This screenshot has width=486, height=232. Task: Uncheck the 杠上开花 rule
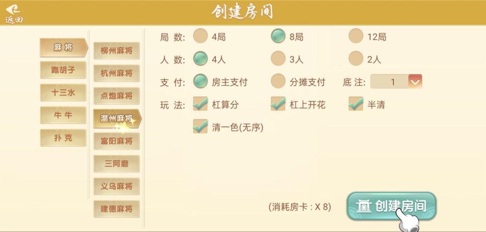278,104
